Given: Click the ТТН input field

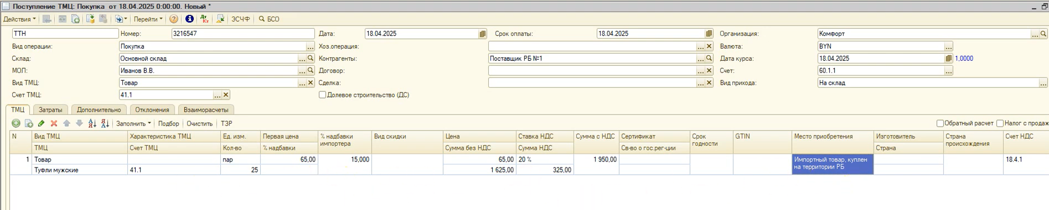Looking at the screenshot, I should pyautogui.click(x=65, y=34).
